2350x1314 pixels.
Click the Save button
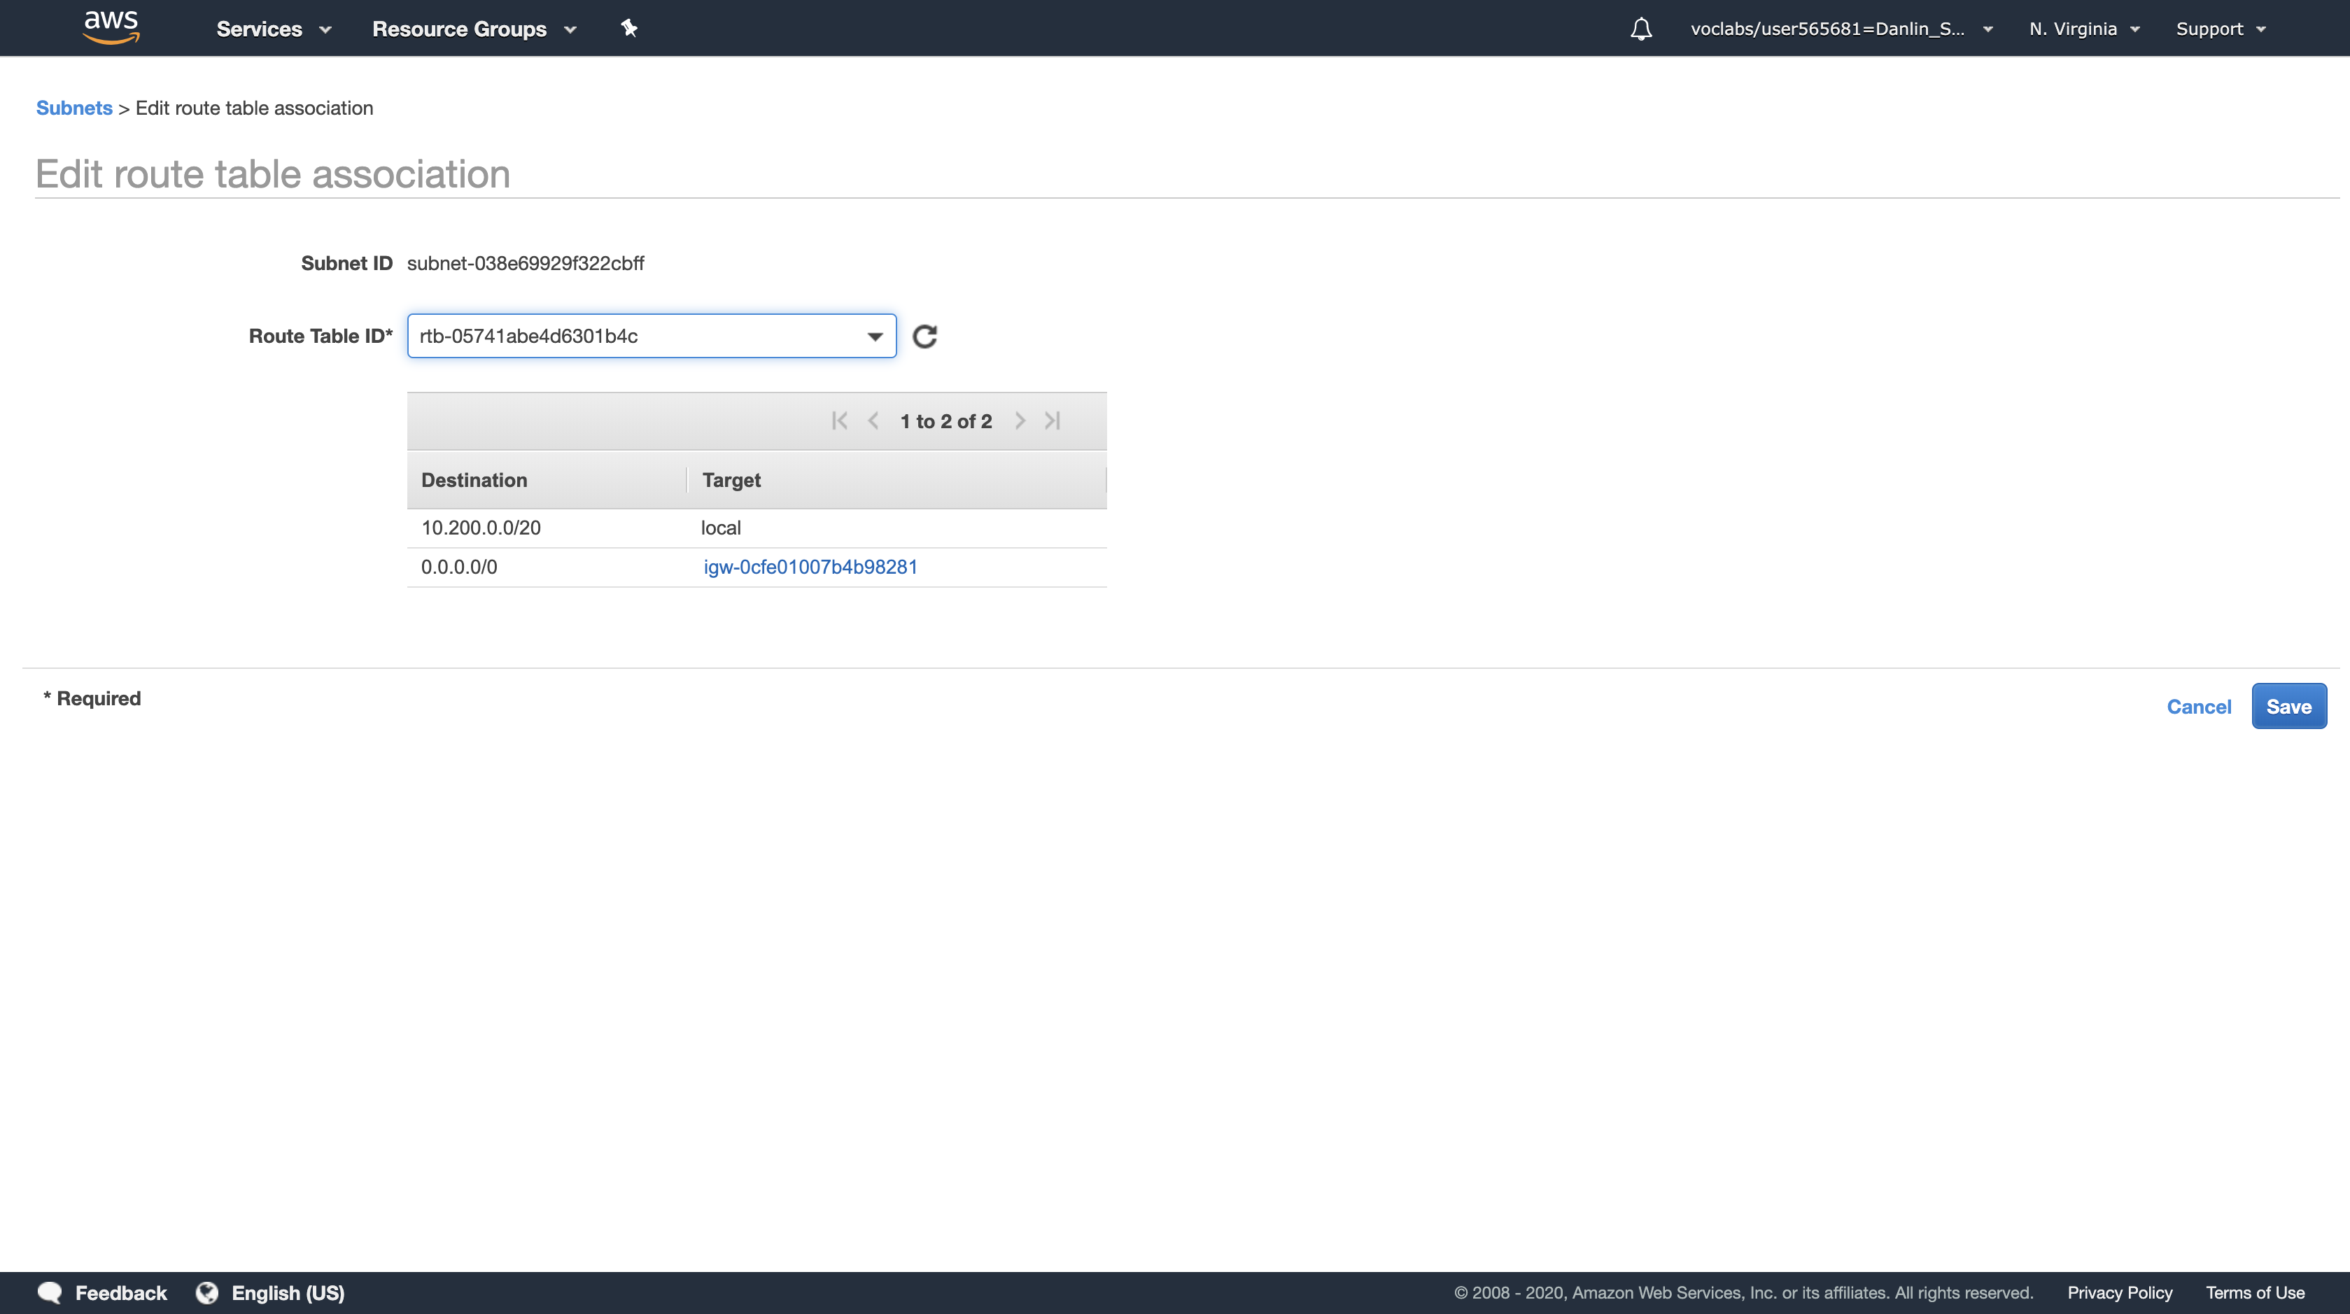pos(2288,707)
